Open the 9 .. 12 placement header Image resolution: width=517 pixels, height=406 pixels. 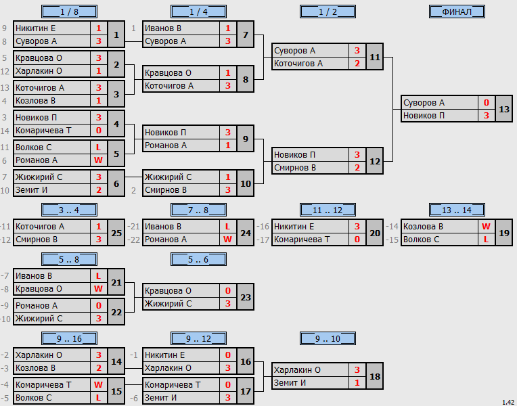coord(198,338)
